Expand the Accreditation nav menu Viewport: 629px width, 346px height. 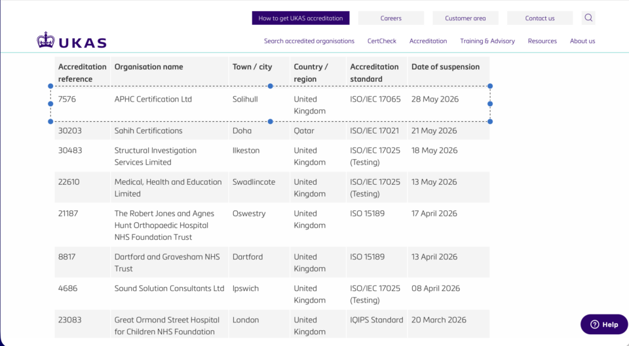[428, 41]
